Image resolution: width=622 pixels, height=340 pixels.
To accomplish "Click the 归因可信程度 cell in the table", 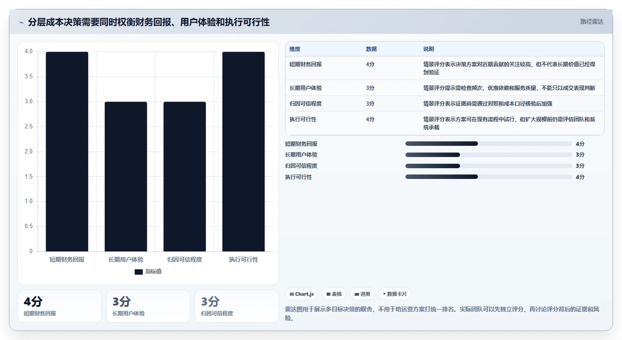I will coord(306,104).
